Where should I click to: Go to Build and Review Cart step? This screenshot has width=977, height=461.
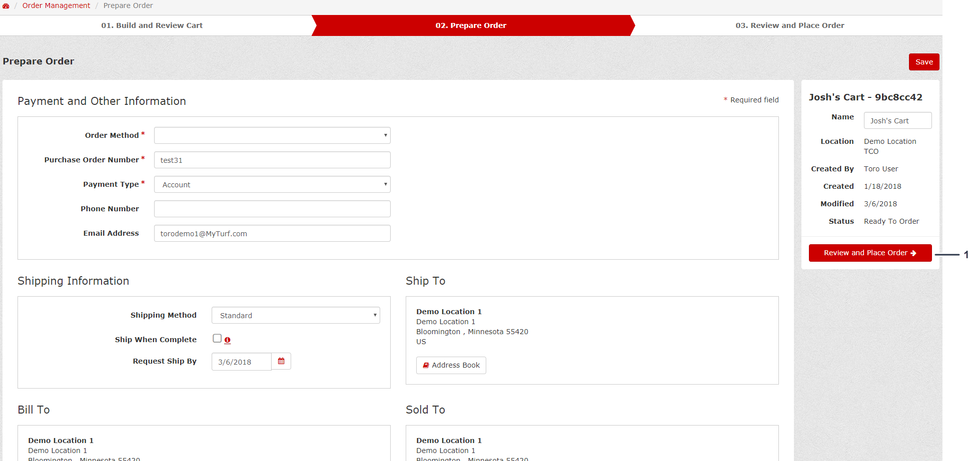point(152,25)
